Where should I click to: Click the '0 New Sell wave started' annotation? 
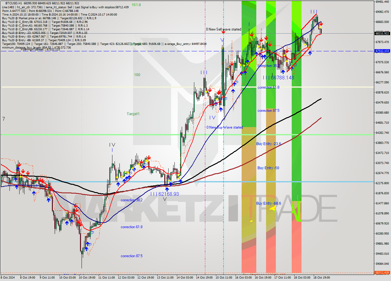pyautogui.click(x=223, y=29)
